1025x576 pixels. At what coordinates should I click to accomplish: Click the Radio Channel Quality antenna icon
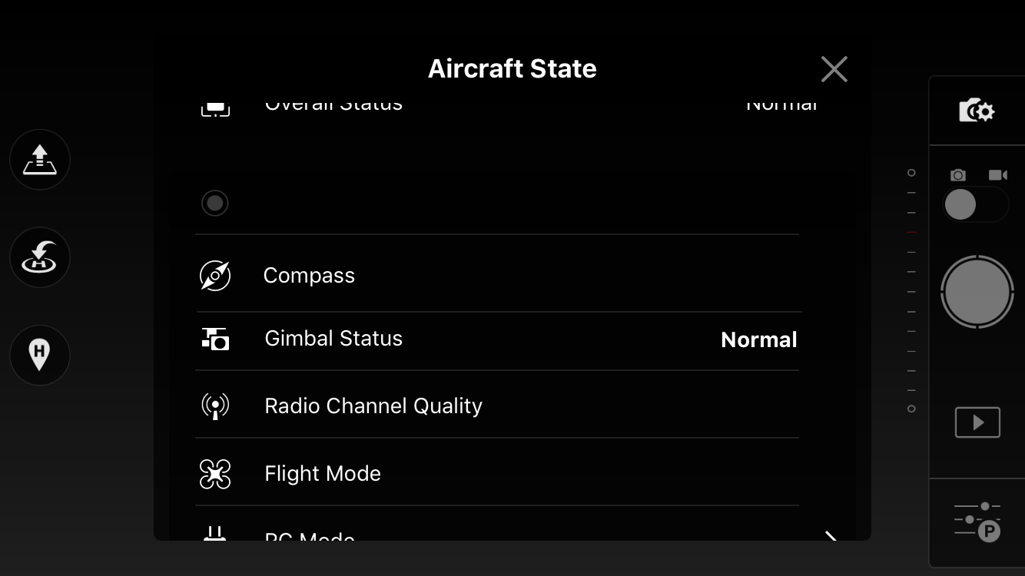tap(215, 406)
